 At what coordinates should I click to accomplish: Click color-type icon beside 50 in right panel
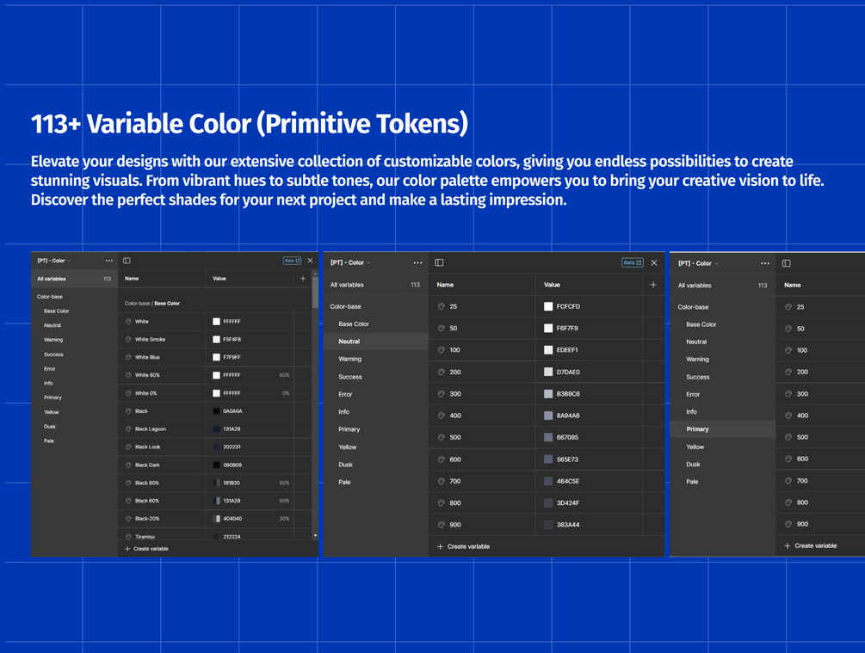[x=788, y=328]
